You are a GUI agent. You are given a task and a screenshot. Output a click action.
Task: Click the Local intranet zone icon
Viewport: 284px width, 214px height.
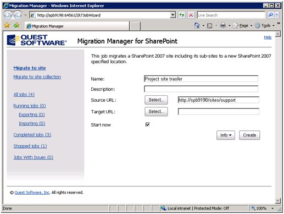tap(163, 208)
